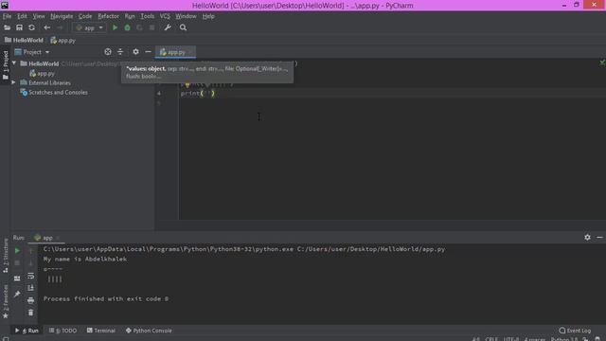
Task: Open the Navigate menu
Action: click(x=62, y=16)
